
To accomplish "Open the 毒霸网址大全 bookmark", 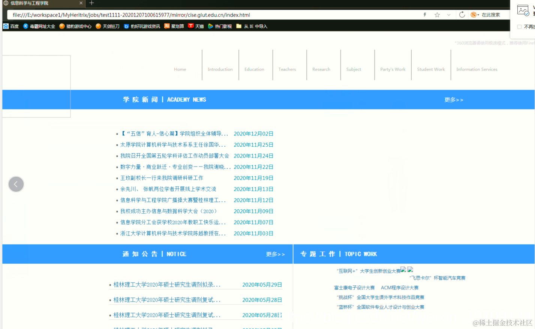I will tap(39, 26).
